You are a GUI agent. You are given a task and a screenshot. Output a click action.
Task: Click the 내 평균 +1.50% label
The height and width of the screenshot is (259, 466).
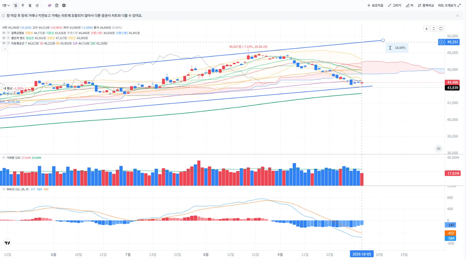click(13, 88)
